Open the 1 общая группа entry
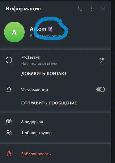The height and width of the screenshot is (163, 115). 36,133
